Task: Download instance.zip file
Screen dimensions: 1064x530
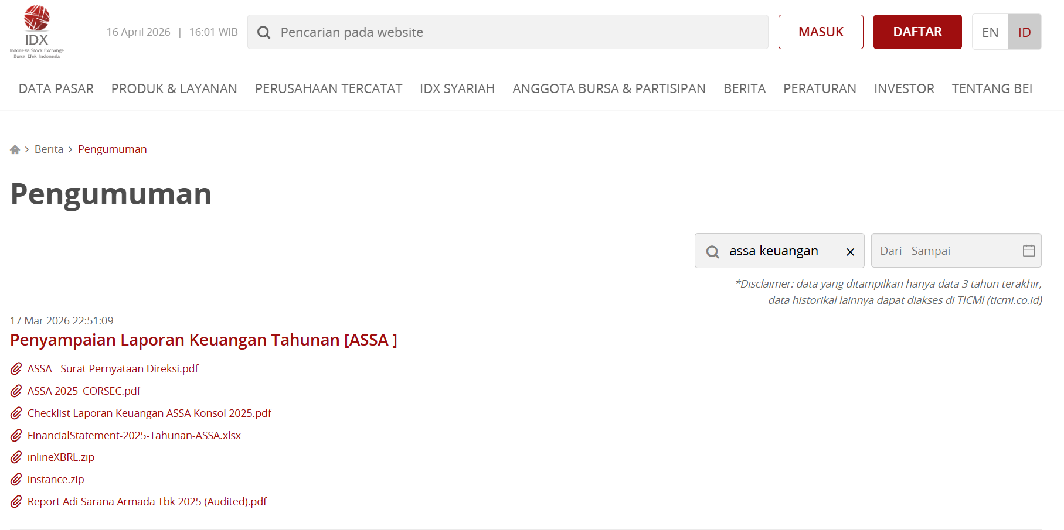Action: click(x=56, y=480)
